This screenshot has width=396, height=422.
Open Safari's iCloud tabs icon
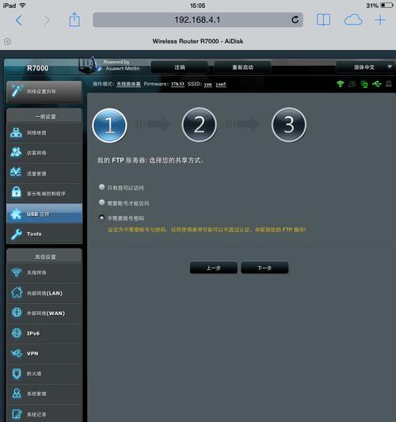tap(353, 20)
